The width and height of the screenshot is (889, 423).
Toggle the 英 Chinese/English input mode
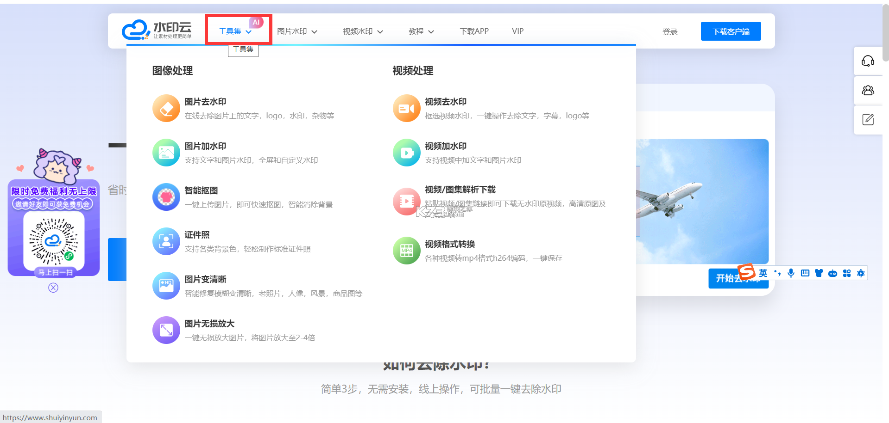coord(763,273)
